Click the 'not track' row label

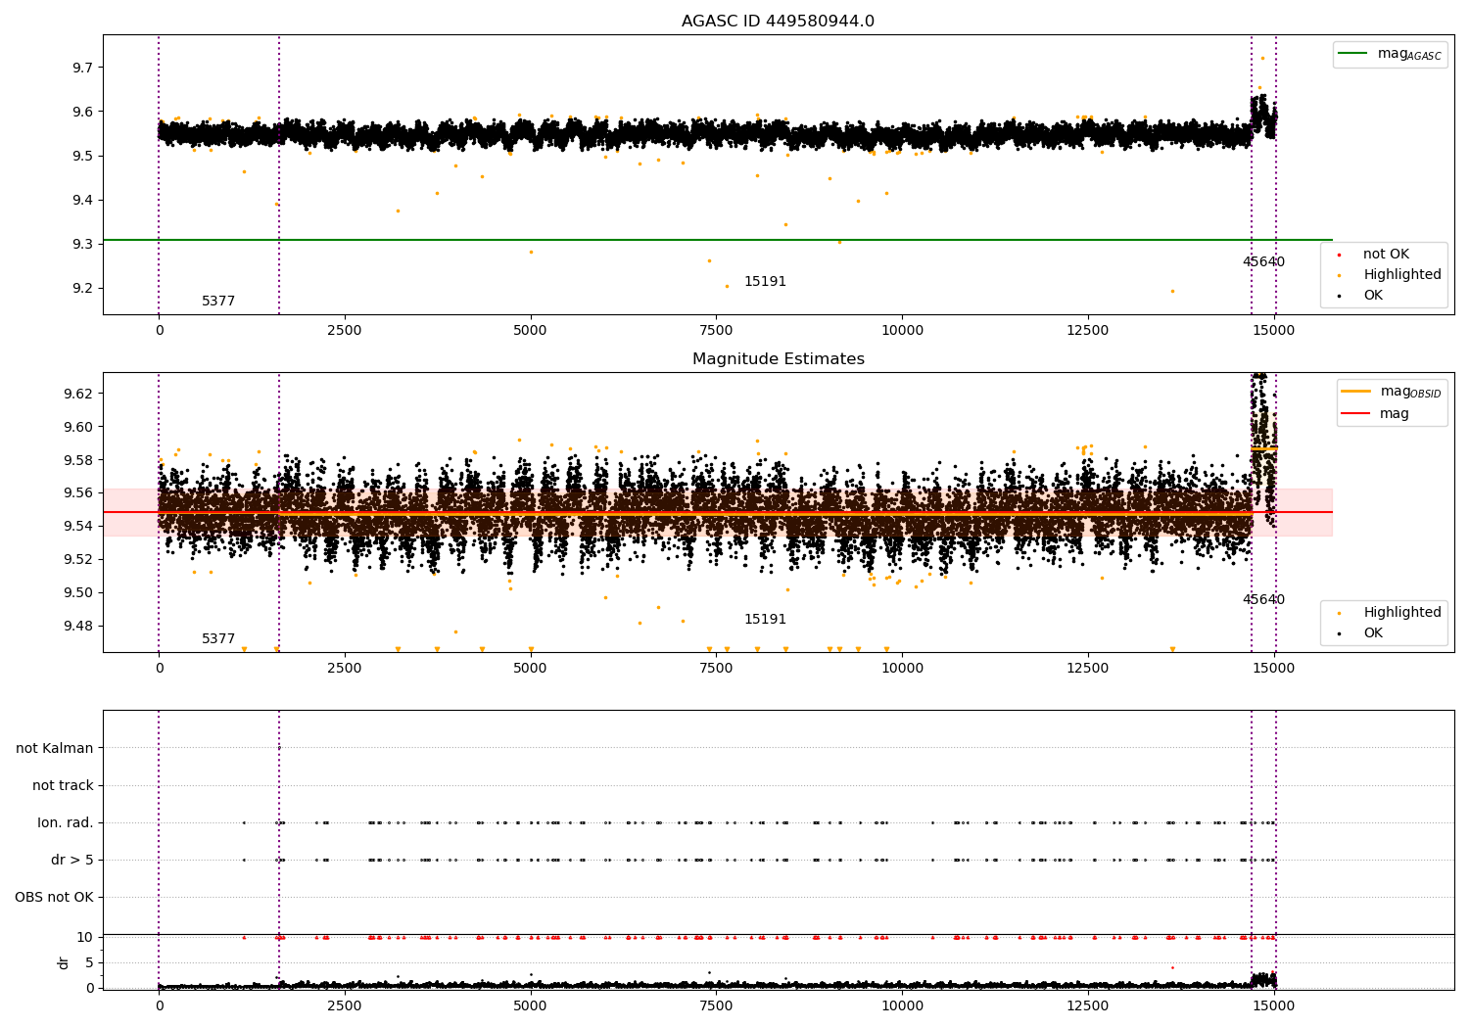point(63,786)
